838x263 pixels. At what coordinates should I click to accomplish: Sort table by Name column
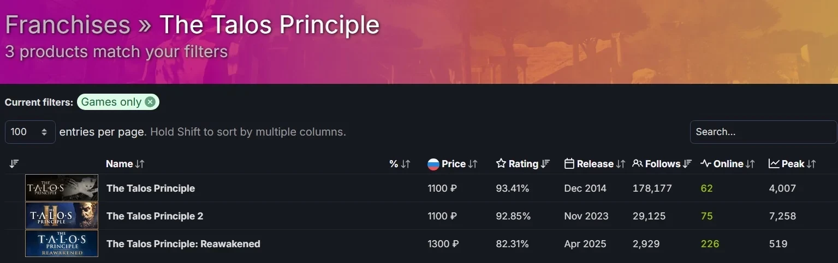[x=125, y=164]
